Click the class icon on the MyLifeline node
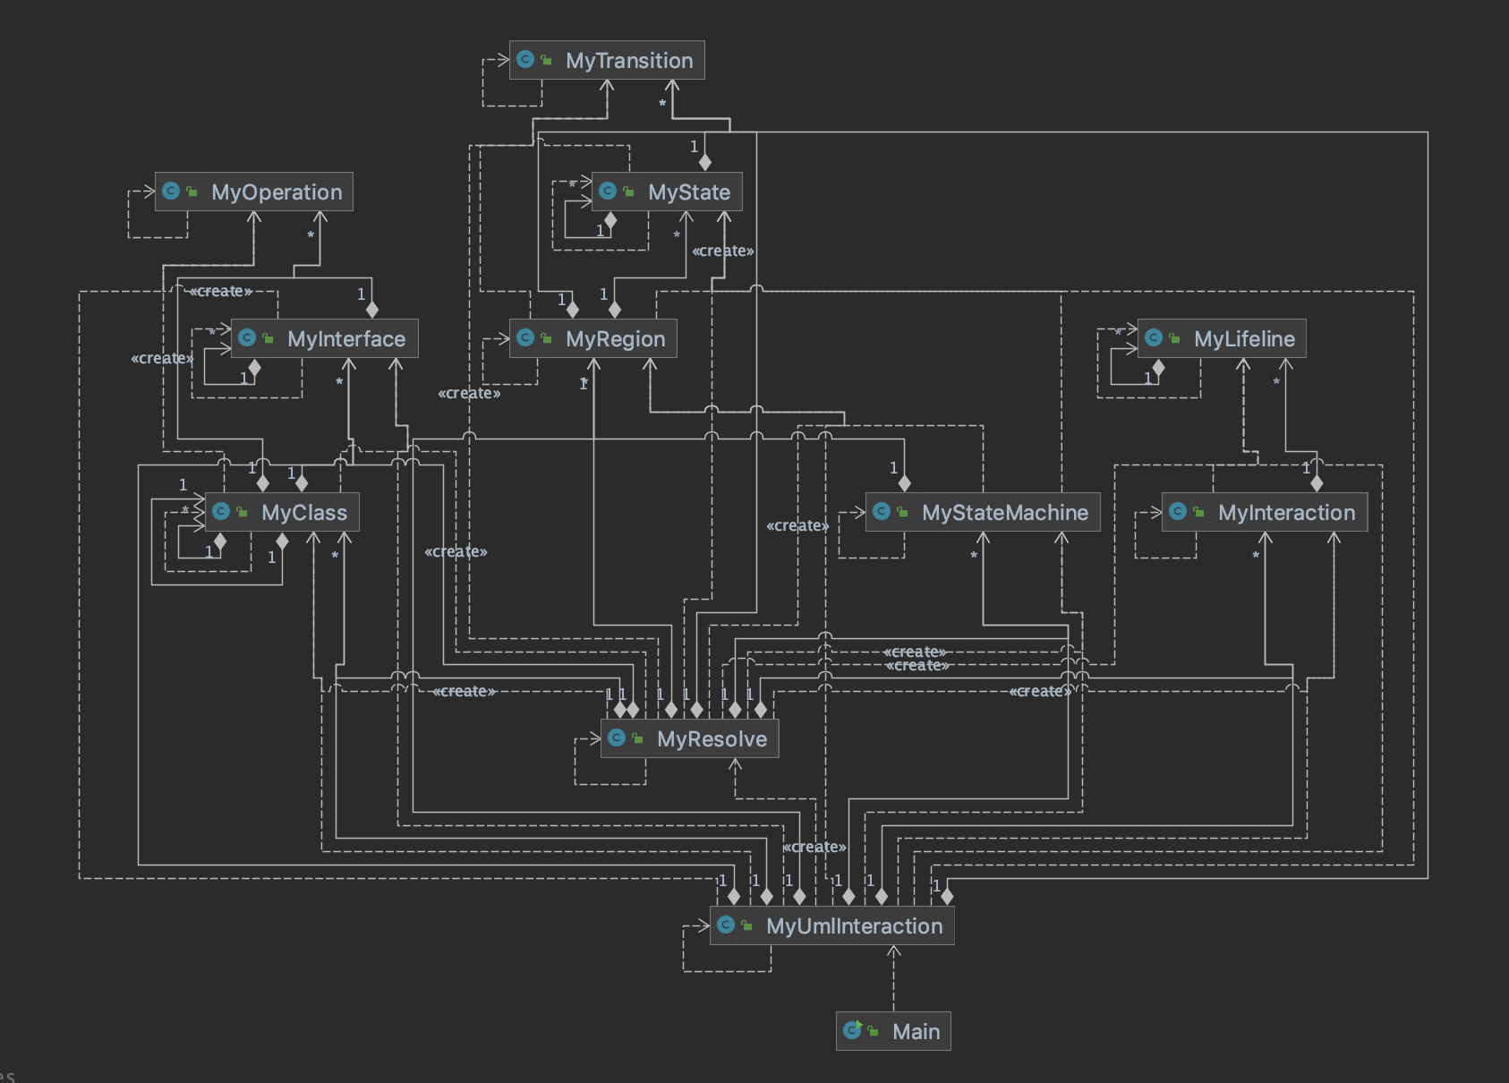Viewport: 1509px width, 1083px height. click(1154, 338)
